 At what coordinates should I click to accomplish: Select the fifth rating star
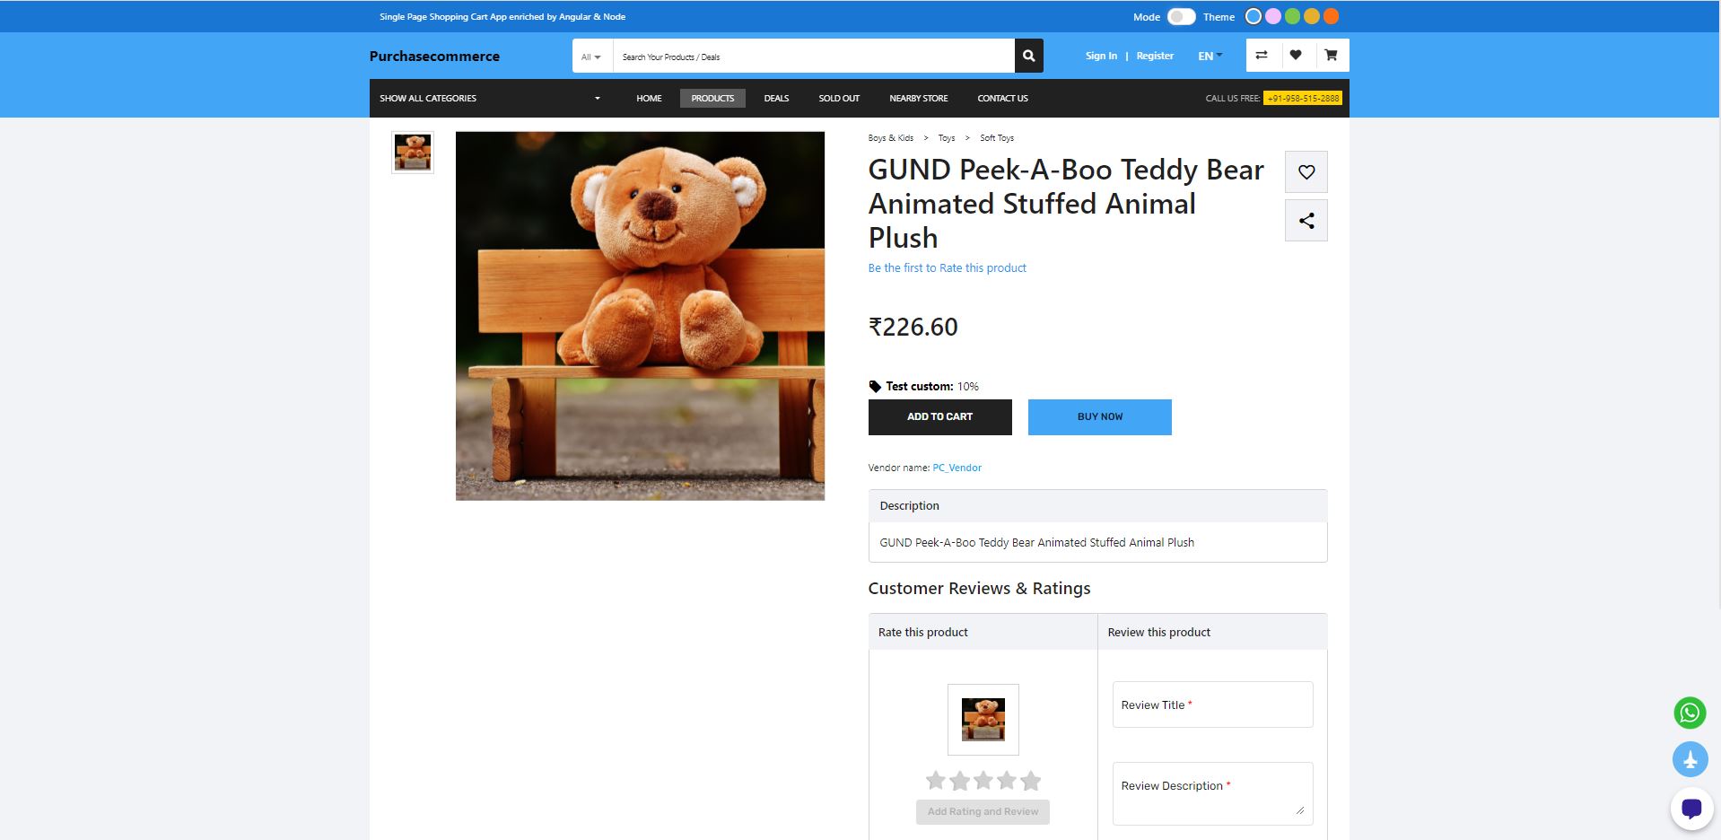[x=1031, y=781]
